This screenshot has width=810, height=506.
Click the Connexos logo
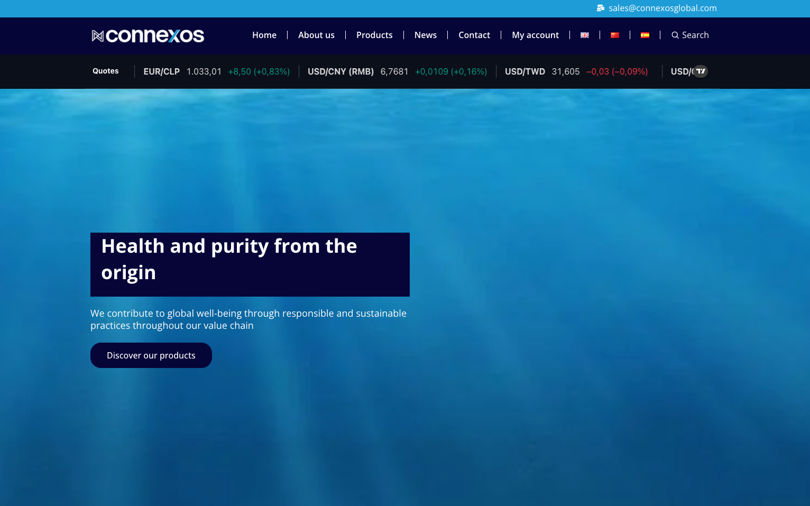coord(148,35)
